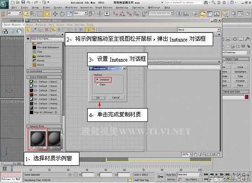Click the Mirror tool icon
The width and height of the screenshot is (252, 183).
tap(178, 14)
